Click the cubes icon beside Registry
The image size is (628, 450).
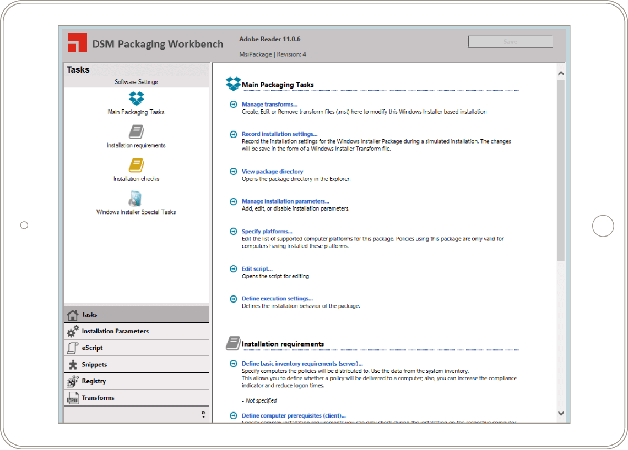[73, 381]
